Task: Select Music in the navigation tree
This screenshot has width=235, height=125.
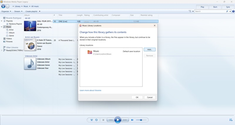Action: coord(9,27)
